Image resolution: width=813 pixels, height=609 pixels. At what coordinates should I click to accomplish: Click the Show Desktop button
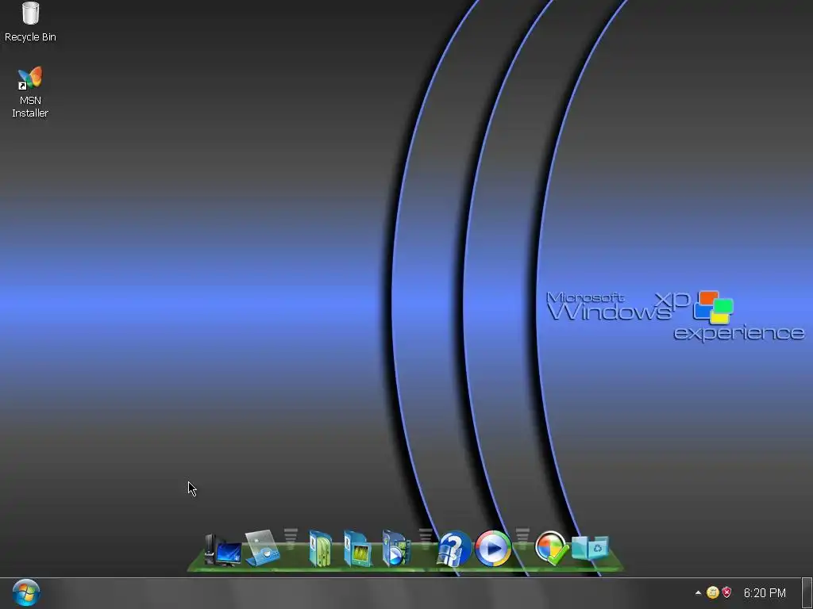(807, 593)
